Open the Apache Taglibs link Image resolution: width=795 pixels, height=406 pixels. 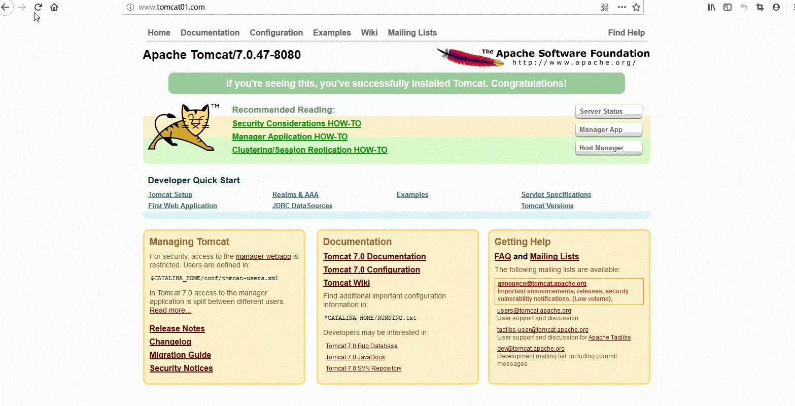(609, 337)
